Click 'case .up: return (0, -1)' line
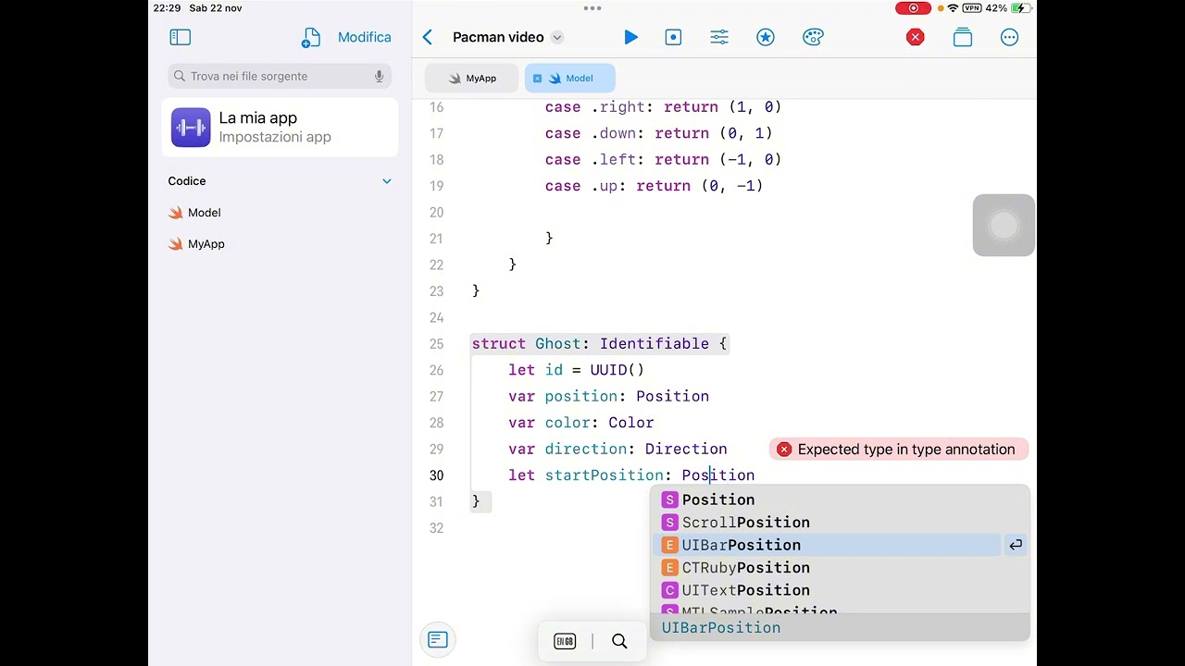Image resolution: width=1185 pixels, height=666 pixels. 655,186
